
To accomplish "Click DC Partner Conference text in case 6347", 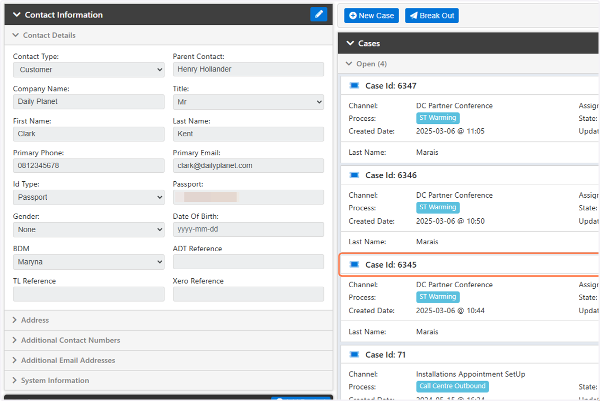I will tap(454, 106).
